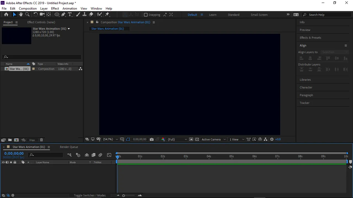Create a new folder in Project panel

10,140
